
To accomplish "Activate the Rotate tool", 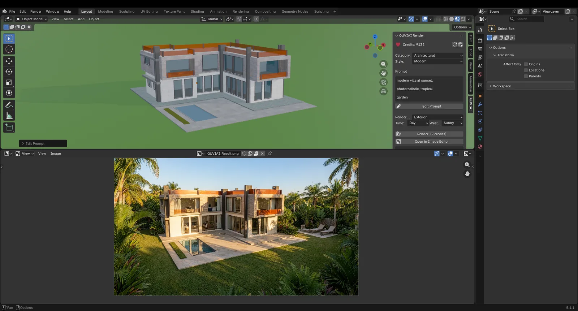I will [x=9, y=72].
